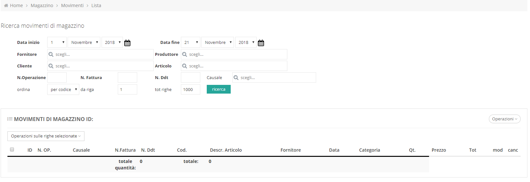Open the Data inizio day dropdown
The width and height of the screenshot is (530, 182).
click(x=57, y=42)
